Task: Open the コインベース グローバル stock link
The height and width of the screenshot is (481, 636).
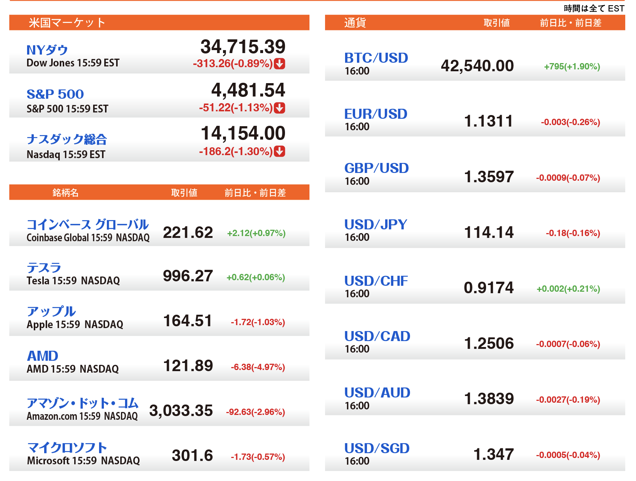Action: (88, 225)
